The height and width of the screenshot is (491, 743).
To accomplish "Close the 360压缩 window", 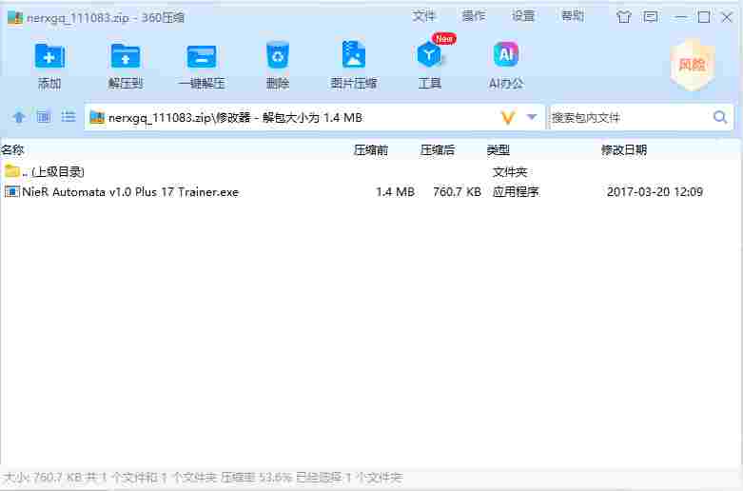I will 727,17.
